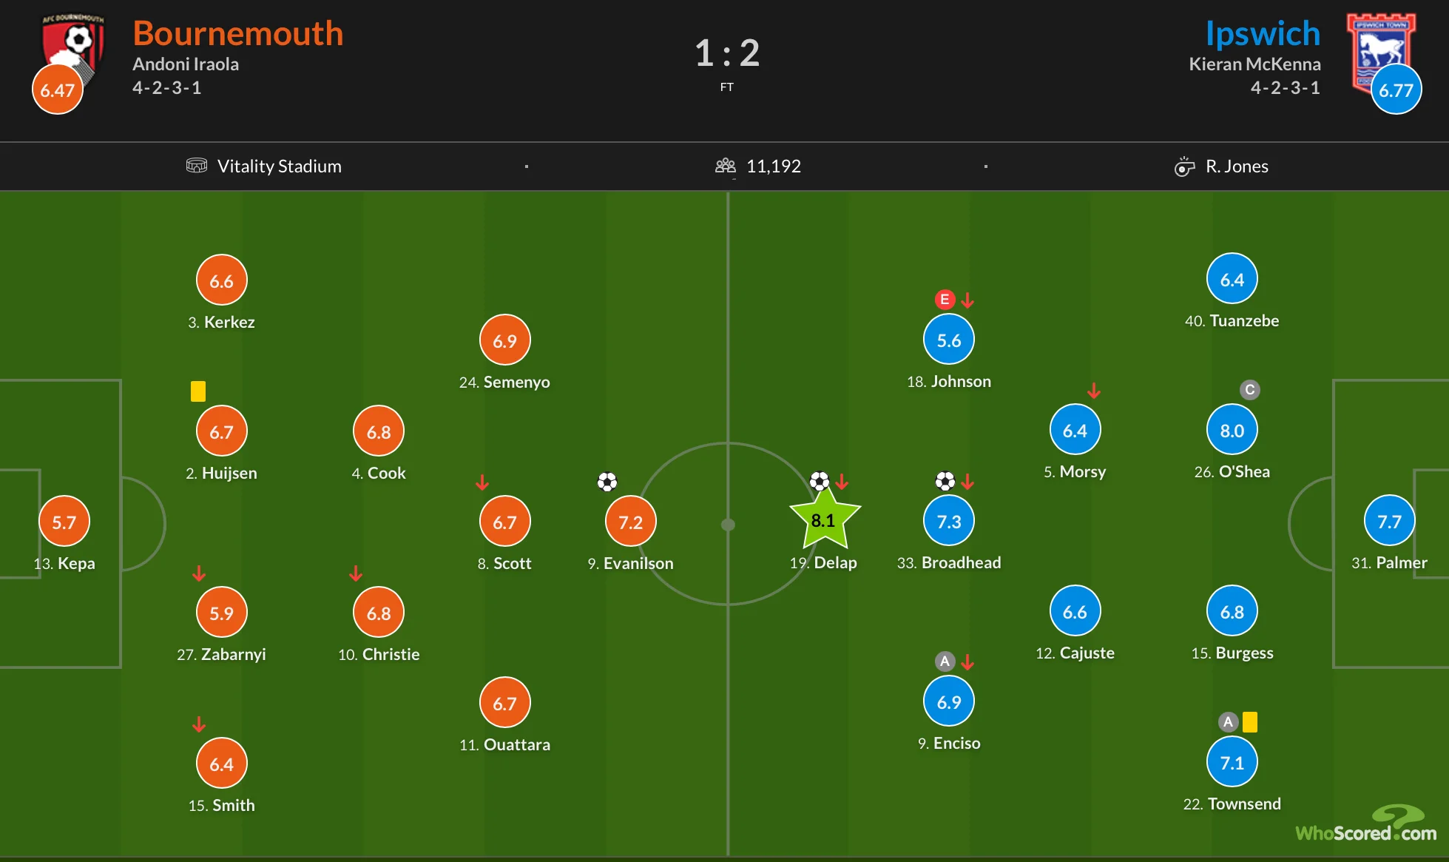Click the stadium icon beside Vitality Stadium

pyautogui.click(x=196, y=166)
